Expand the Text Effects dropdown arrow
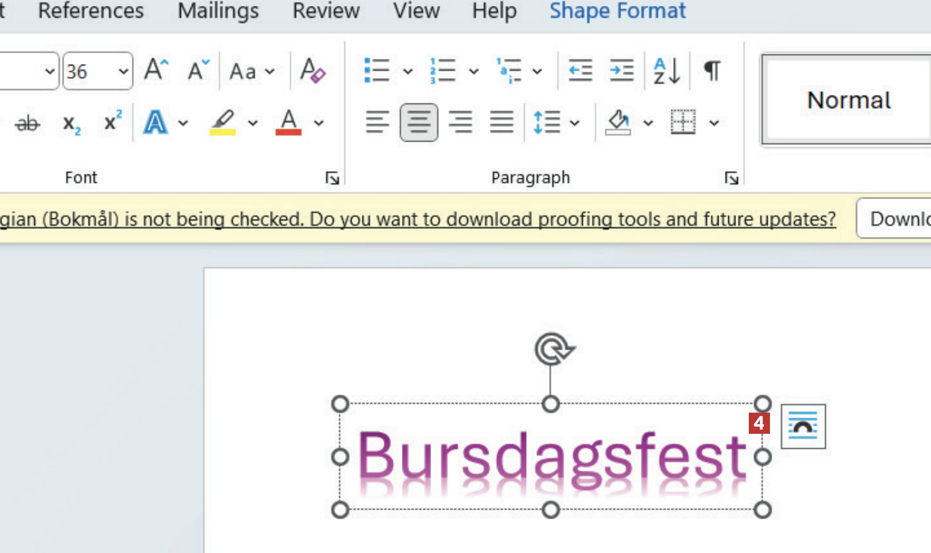Viewport: 931px width, 553px height. click(183, 123)
